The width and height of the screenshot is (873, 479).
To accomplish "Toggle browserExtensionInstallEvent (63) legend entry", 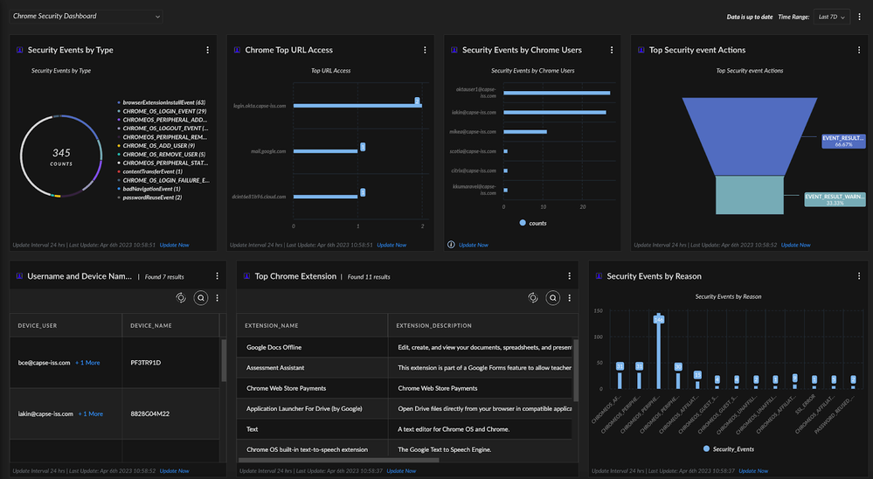I will coord(162,102).
